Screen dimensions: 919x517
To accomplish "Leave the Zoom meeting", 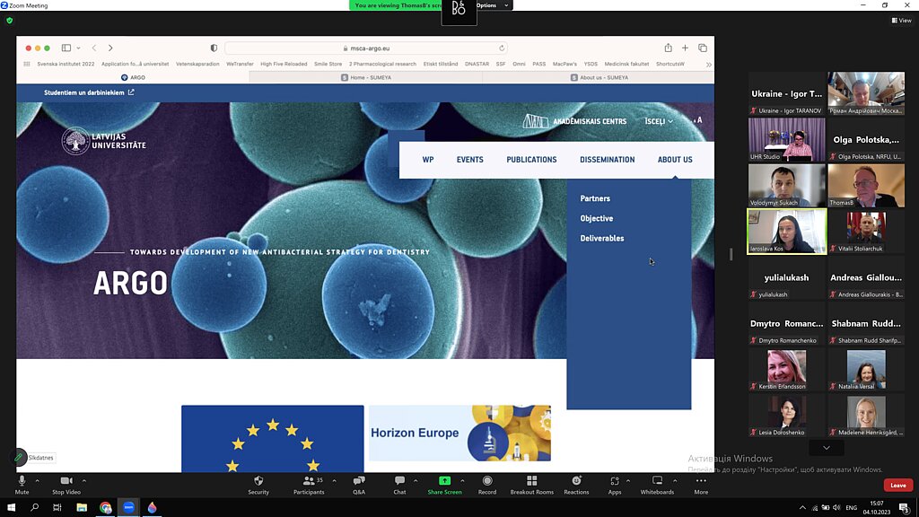I will pyautogui.click(x=897, y=485).
